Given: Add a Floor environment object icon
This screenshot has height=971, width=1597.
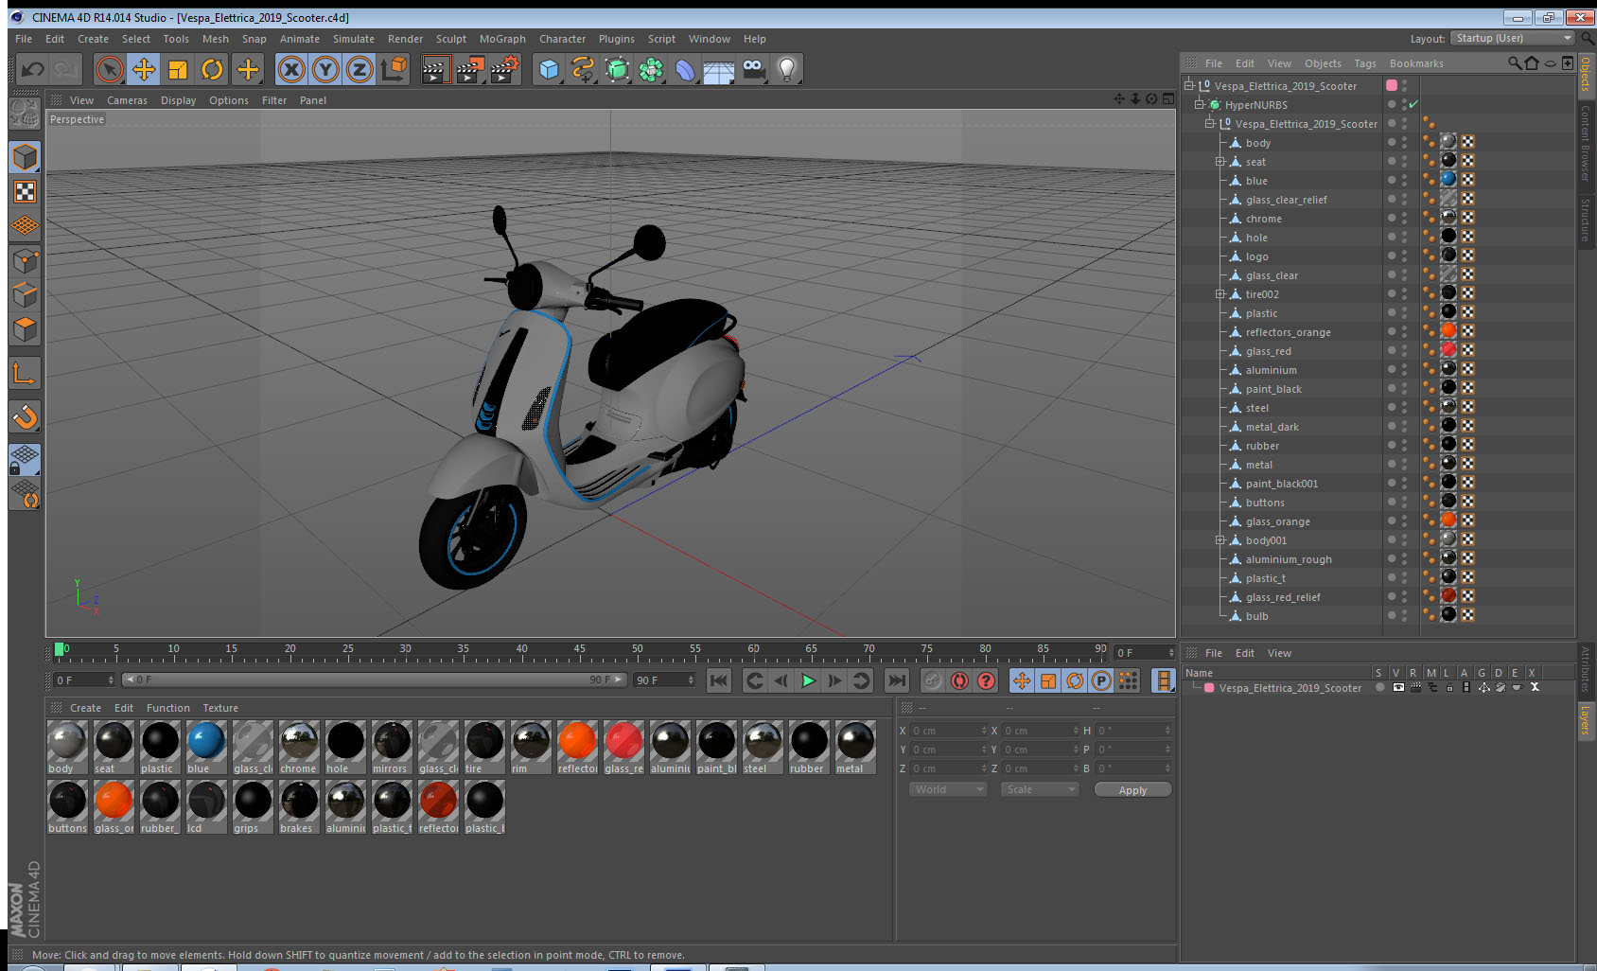Looking at the screenshot, I should point(719,69).
